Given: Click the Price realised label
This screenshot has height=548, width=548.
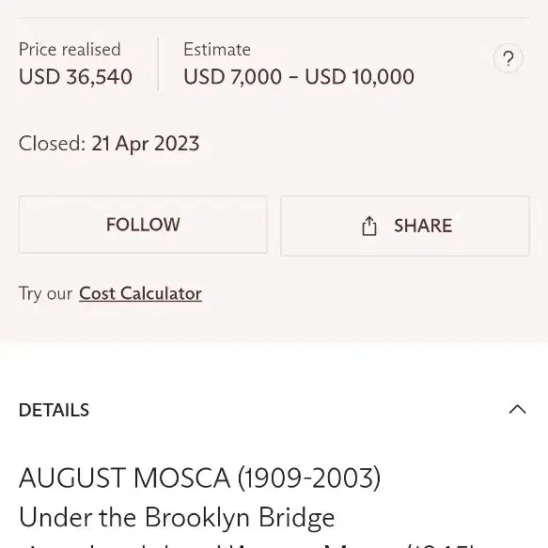Looking at the screenshot, I should point(70,49).
